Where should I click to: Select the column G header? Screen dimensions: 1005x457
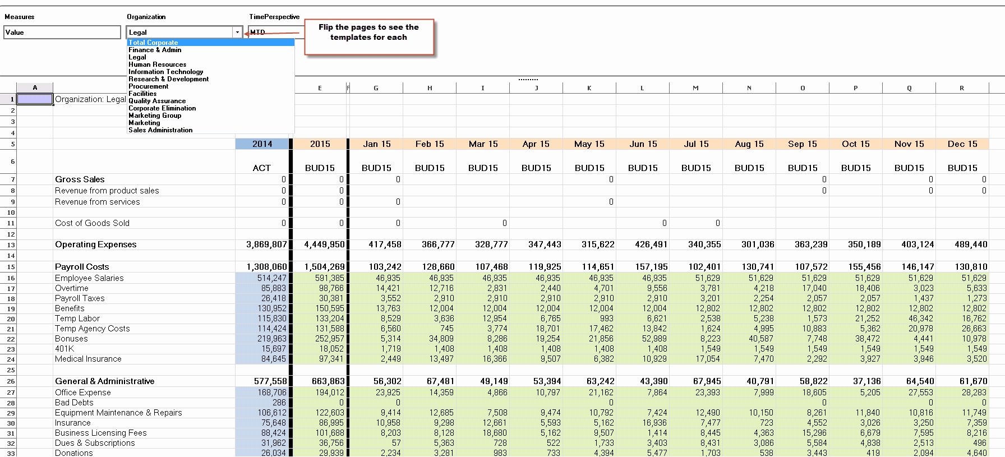pos(376,88)
